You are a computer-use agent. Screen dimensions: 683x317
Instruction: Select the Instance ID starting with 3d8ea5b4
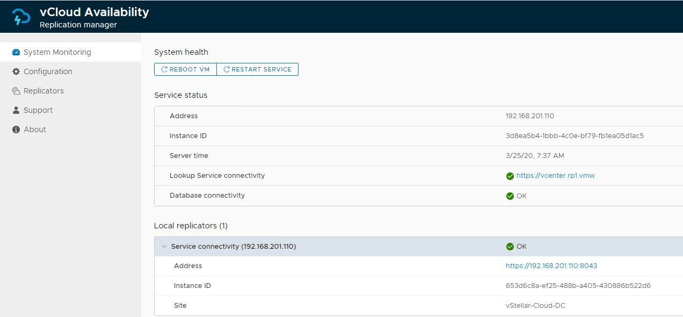point(575,136)
